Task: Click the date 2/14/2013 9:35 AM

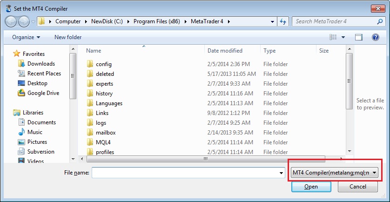Action: pos(230,133)
